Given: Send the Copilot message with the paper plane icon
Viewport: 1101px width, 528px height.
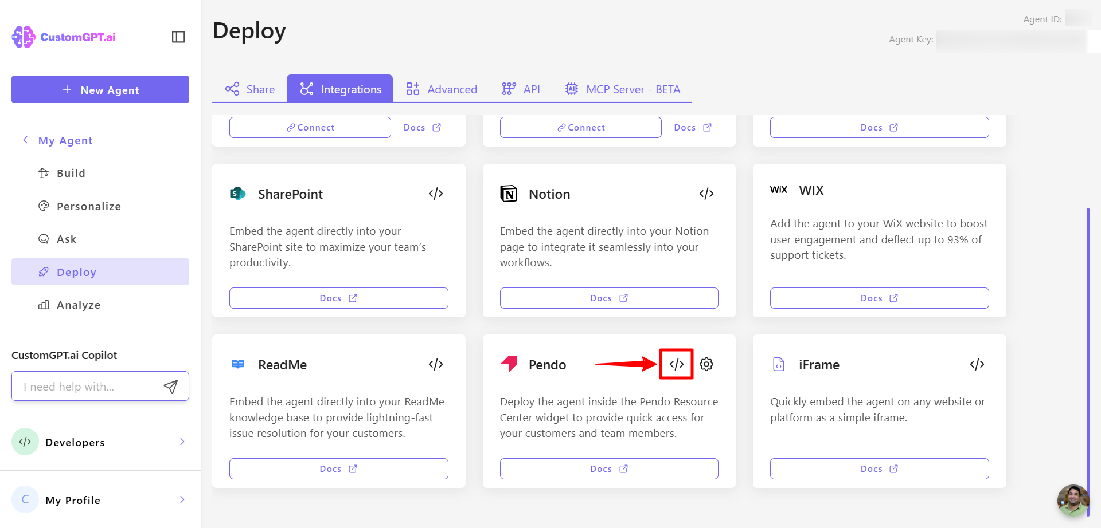Looking at the screenshot, I should [170, 387].
